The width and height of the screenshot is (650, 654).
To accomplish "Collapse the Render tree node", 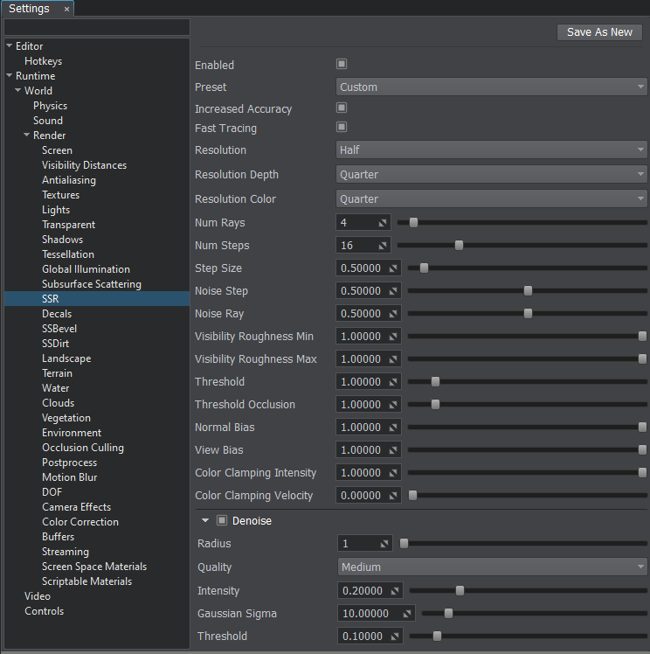I will click(x=27, y=135).
